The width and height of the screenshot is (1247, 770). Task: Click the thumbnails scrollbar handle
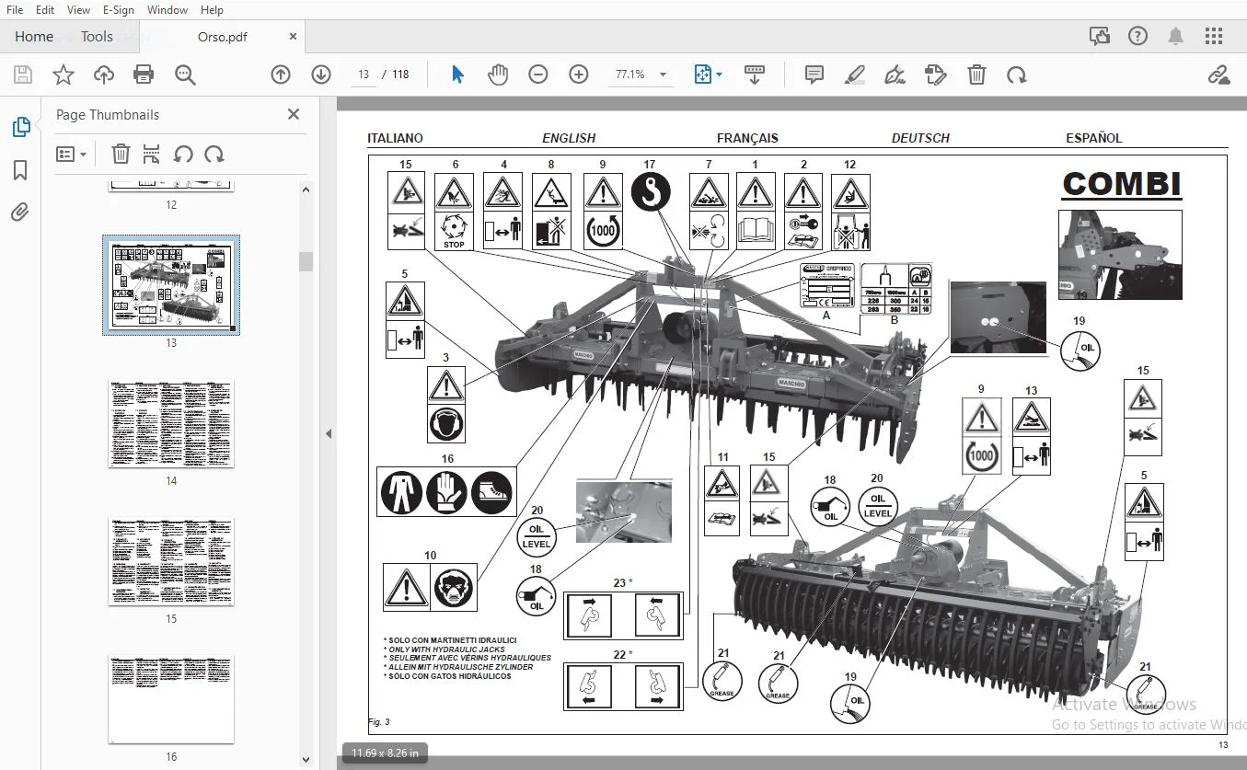click(306, 261)
